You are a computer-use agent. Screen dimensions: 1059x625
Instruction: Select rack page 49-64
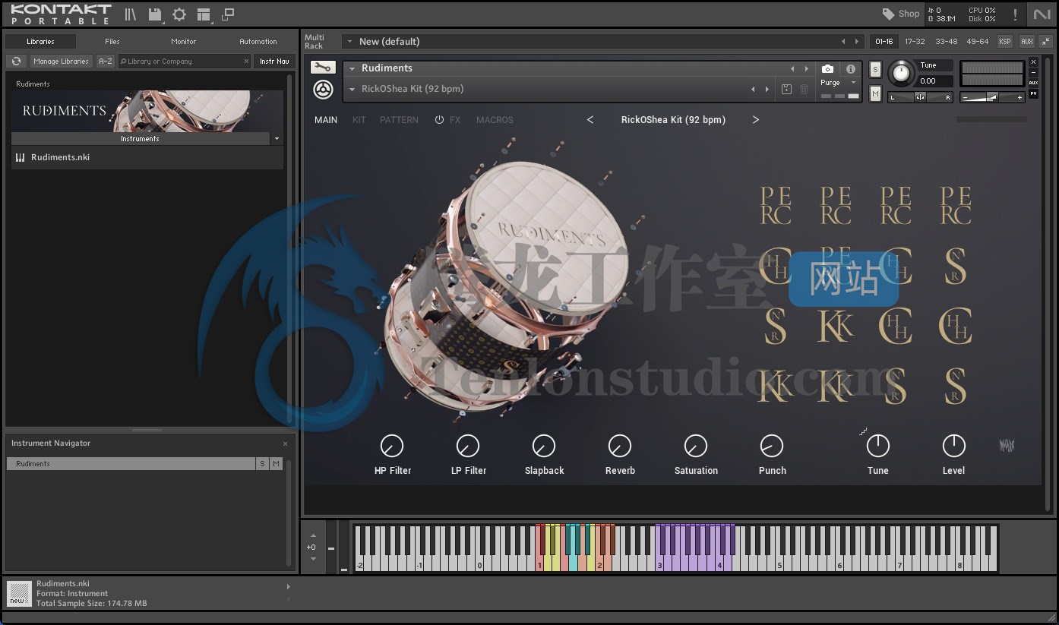click(978, 42)
